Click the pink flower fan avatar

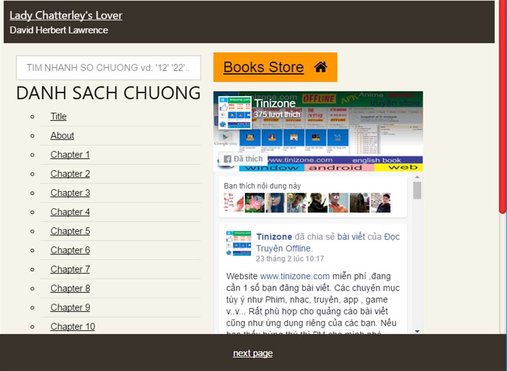[254, 202]
